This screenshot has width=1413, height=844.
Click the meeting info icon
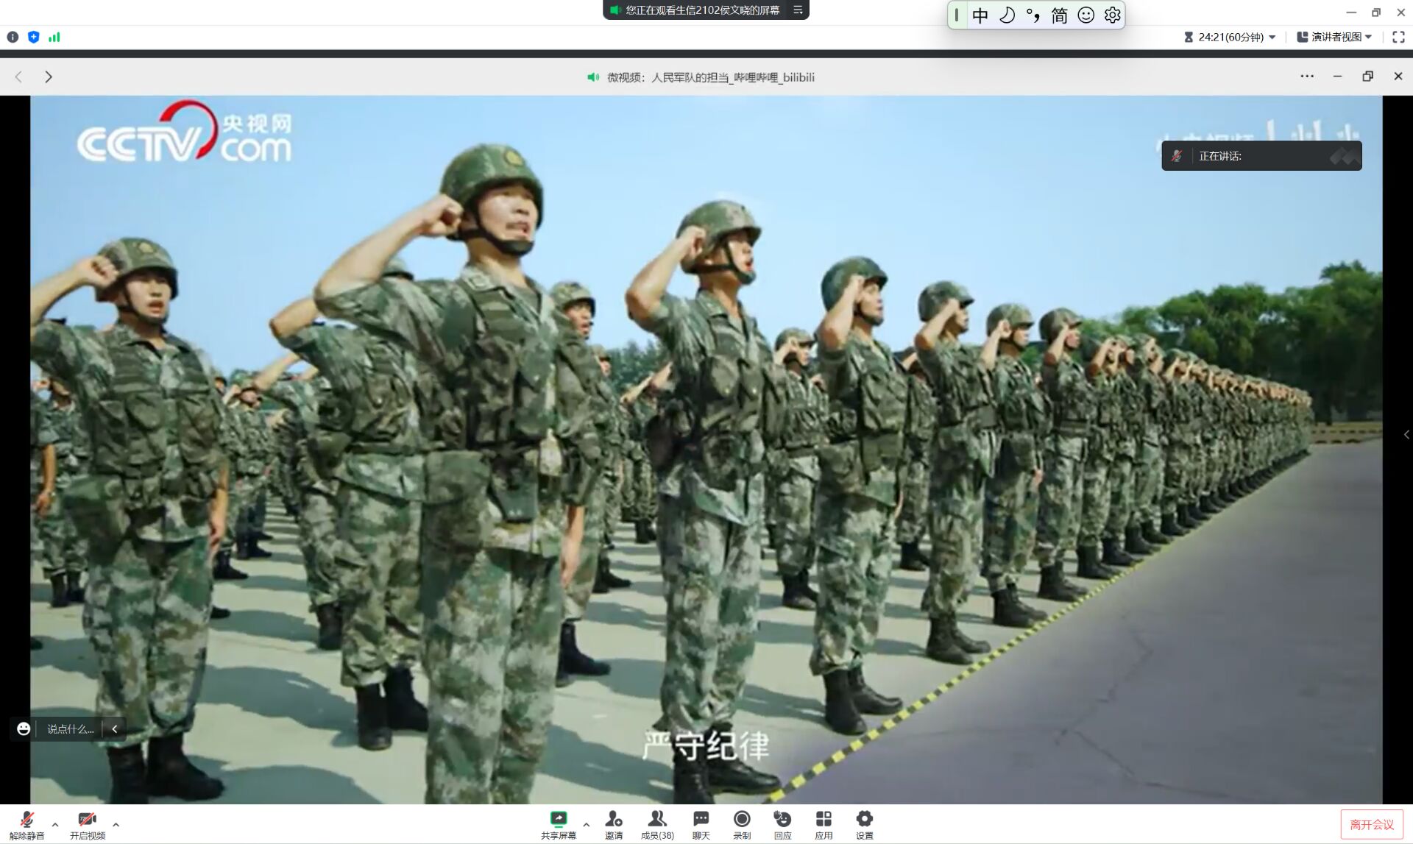pyautogui.click(x=13, y=37)
